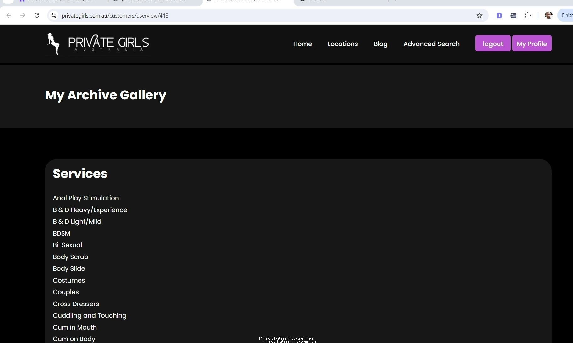This screenshot has height=343, width=573.
Task: Select the Costumes service entry
Action: [x=69, y=280]
